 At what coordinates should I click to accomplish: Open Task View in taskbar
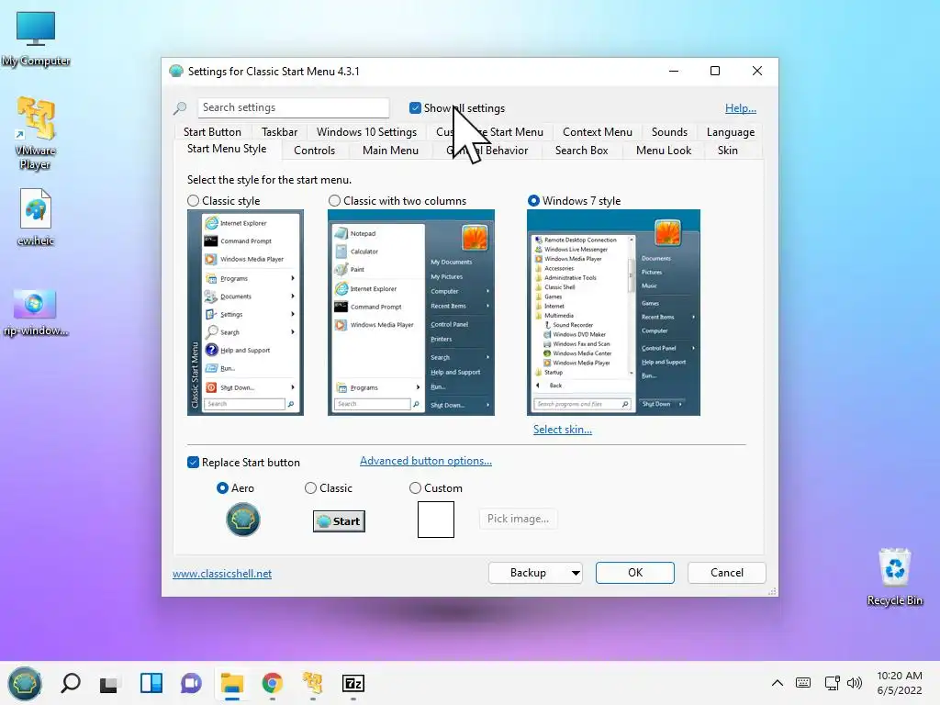point(110,683)
